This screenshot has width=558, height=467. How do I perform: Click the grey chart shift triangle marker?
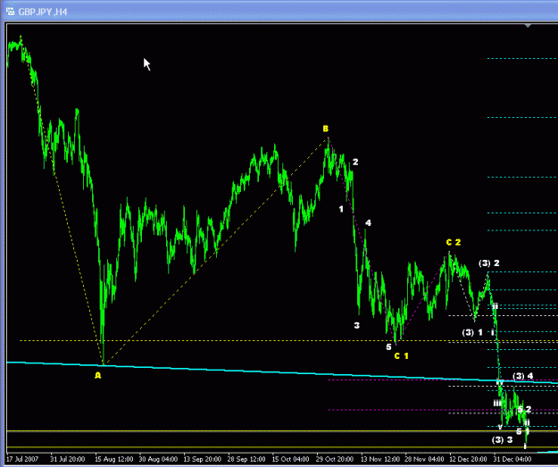528,26
